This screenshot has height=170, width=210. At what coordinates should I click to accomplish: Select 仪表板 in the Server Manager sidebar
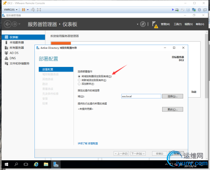pos(24,37)
